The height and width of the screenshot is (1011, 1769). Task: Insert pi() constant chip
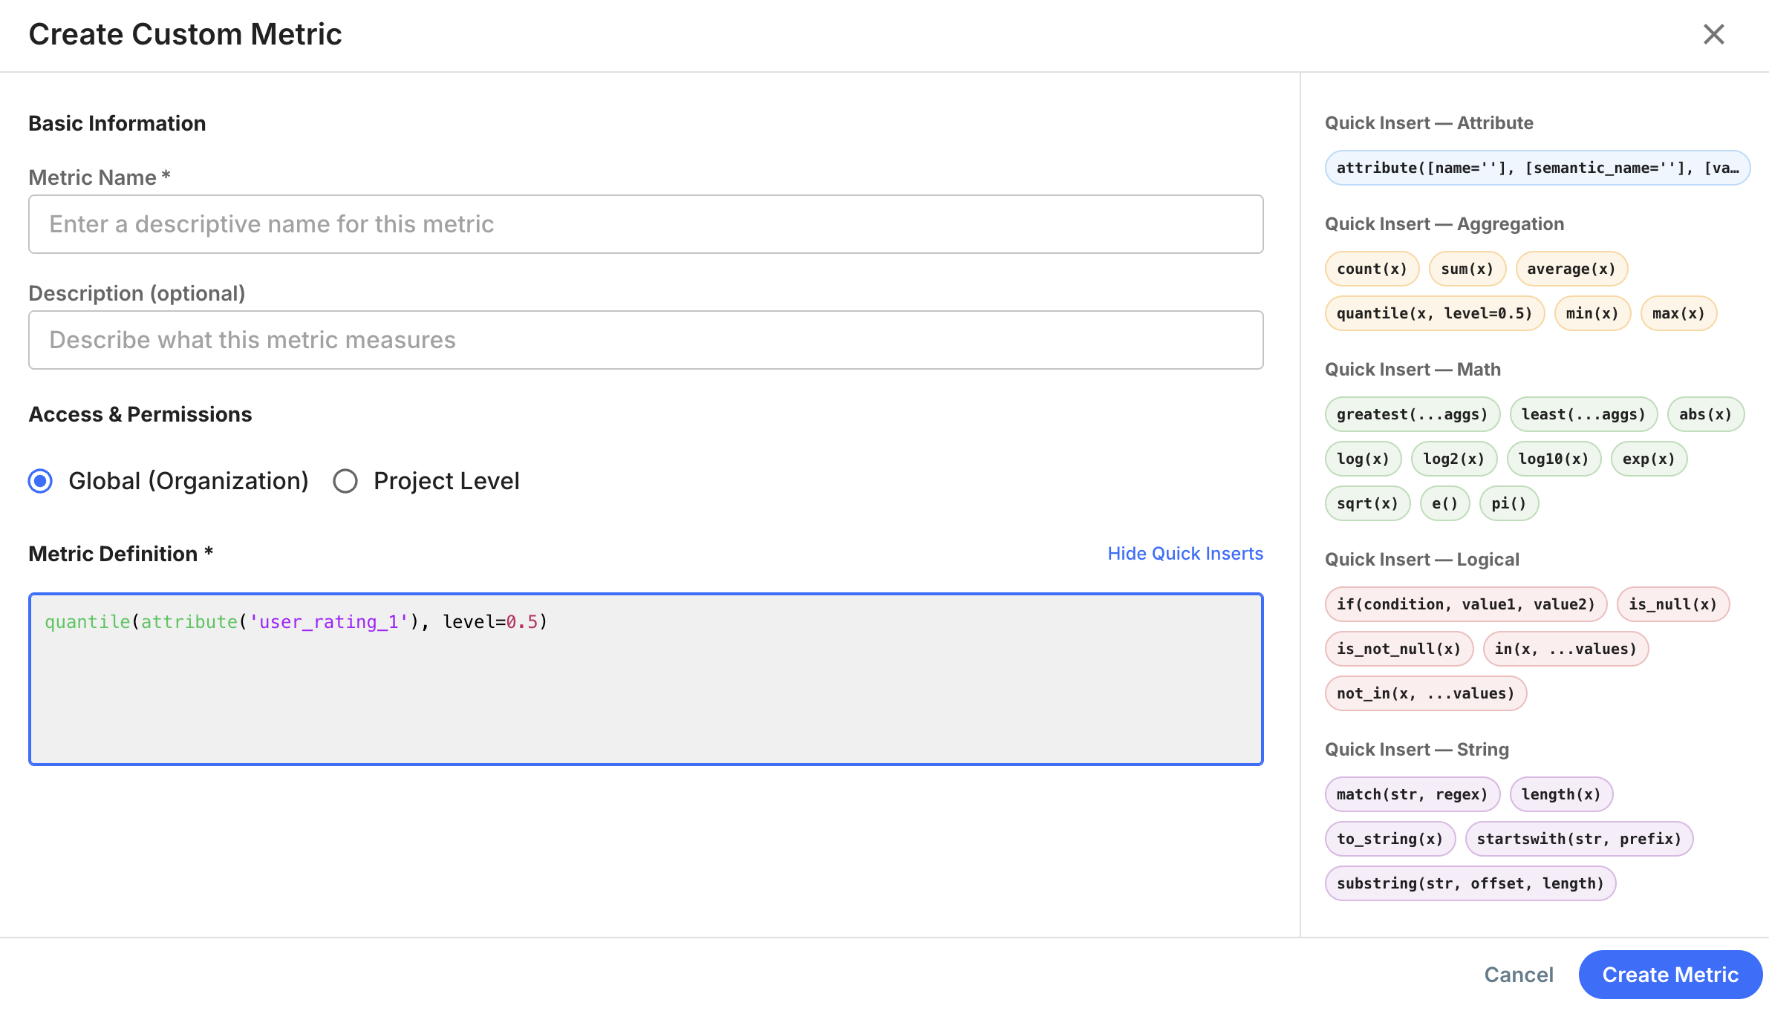pyautogui.click(x=1508, y=503)
